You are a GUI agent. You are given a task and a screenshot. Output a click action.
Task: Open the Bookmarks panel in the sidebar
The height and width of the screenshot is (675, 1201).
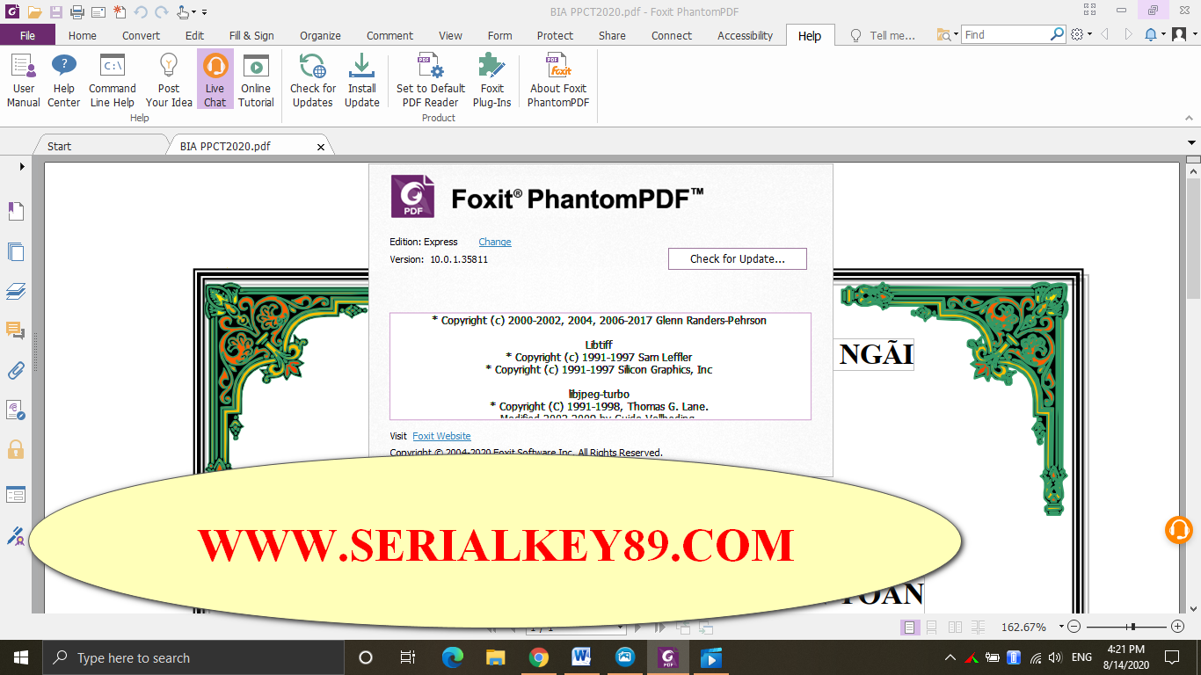pyautogui.click(x=16, y=211)
